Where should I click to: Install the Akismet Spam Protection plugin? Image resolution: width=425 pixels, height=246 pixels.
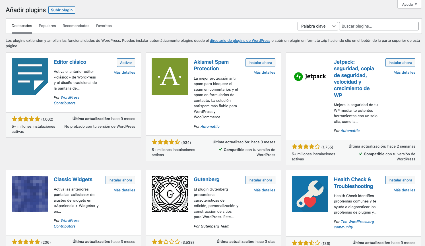point(260,62)
